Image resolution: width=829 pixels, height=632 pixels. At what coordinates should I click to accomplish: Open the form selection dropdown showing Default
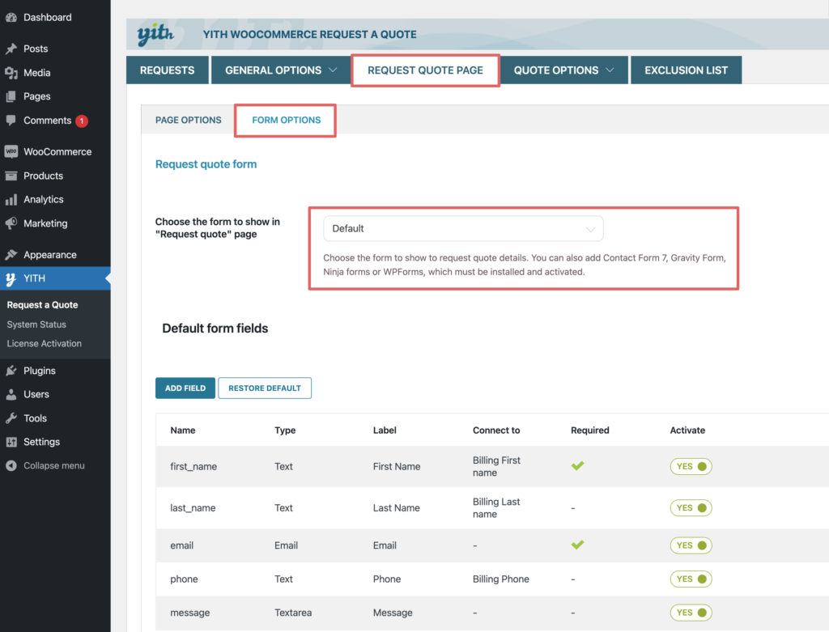(x=463, y=229)
